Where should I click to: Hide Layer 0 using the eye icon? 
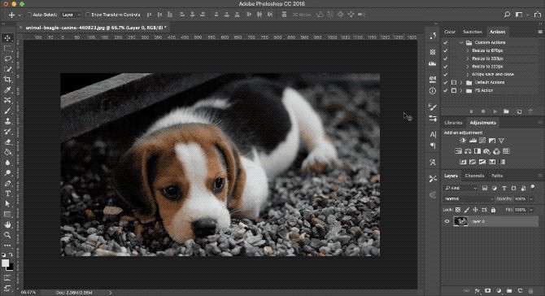(x=447, y=221)
